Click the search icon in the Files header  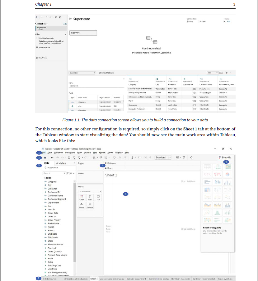click(66, 35)
